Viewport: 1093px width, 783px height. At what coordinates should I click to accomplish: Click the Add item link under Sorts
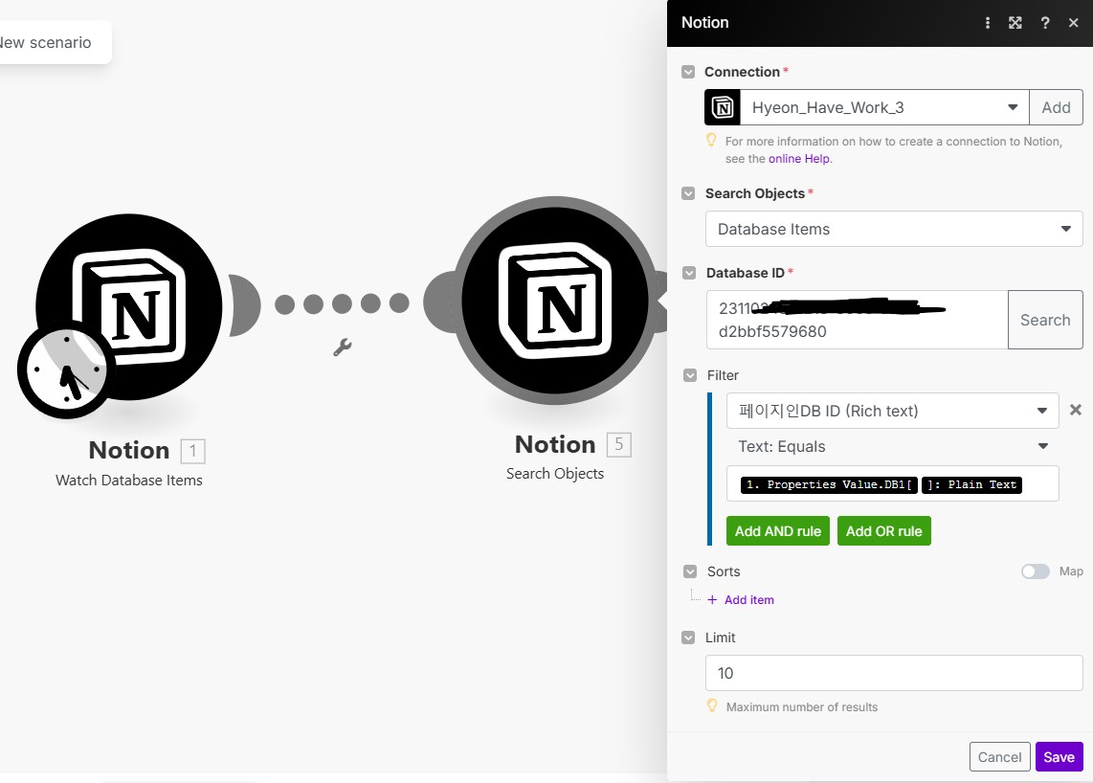click(748, 599)
